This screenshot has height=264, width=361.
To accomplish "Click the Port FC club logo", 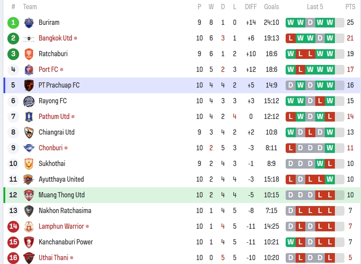I will click(x=29, y=70).
